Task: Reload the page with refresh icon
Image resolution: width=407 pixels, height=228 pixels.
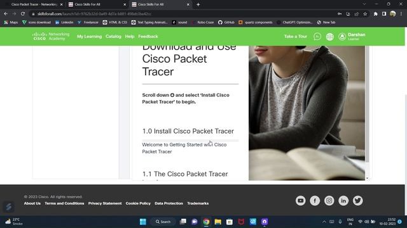Action: (x=23, y=14)
